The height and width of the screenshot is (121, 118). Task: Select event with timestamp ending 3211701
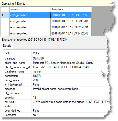[50, 21]
